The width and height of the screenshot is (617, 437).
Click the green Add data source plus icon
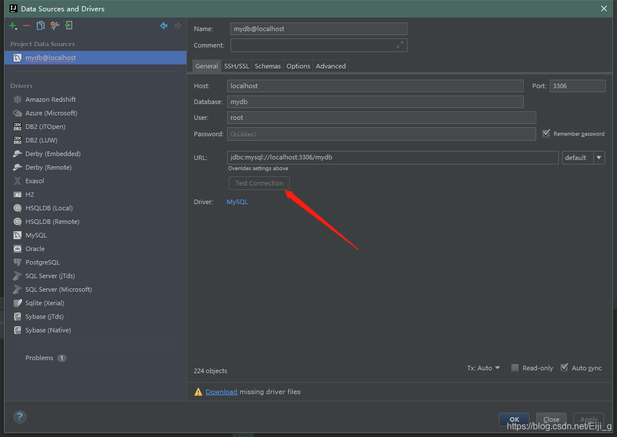[12, 26]
